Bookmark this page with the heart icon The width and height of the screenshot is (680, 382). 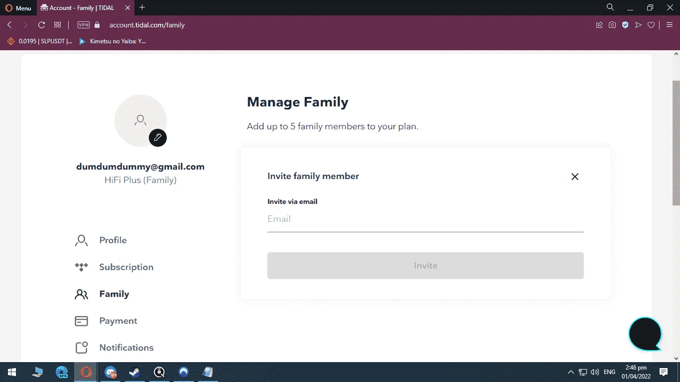(651, 25)
